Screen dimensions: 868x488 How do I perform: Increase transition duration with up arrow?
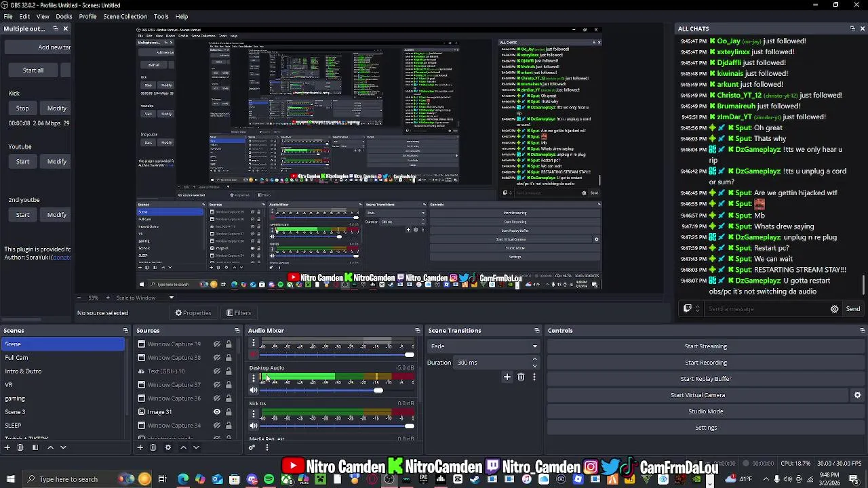tap(534, 359)
